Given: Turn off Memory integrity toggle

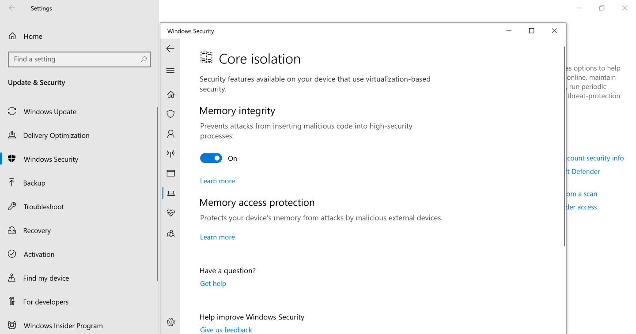Looking at the screenshot, I should (x=211, y=158).
